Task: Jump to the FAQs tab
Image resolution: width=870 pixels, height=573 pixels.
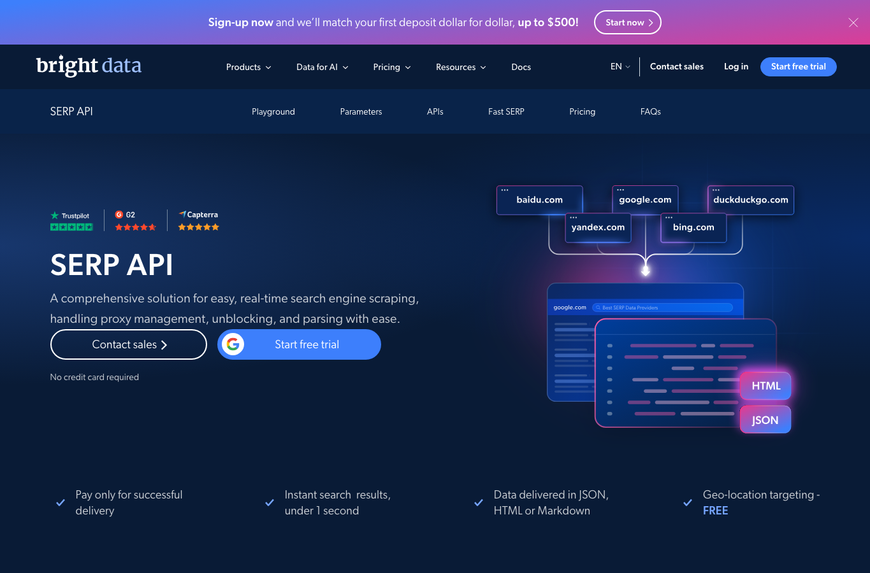Action: pyautogui.click(x=650, y=111)
